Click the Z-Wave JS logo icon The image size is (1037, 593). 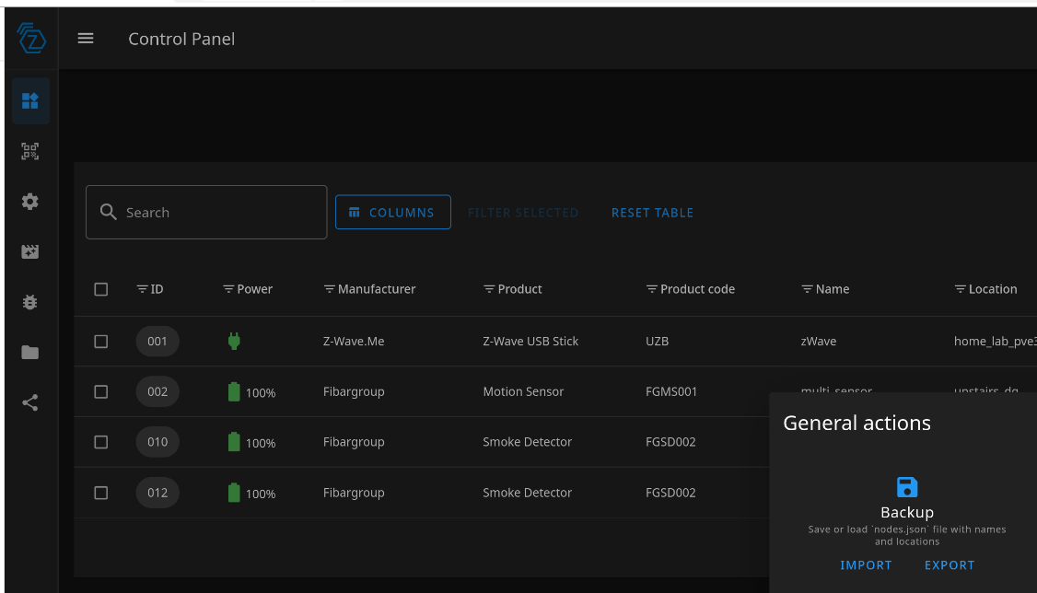click(x=31, y=39)
